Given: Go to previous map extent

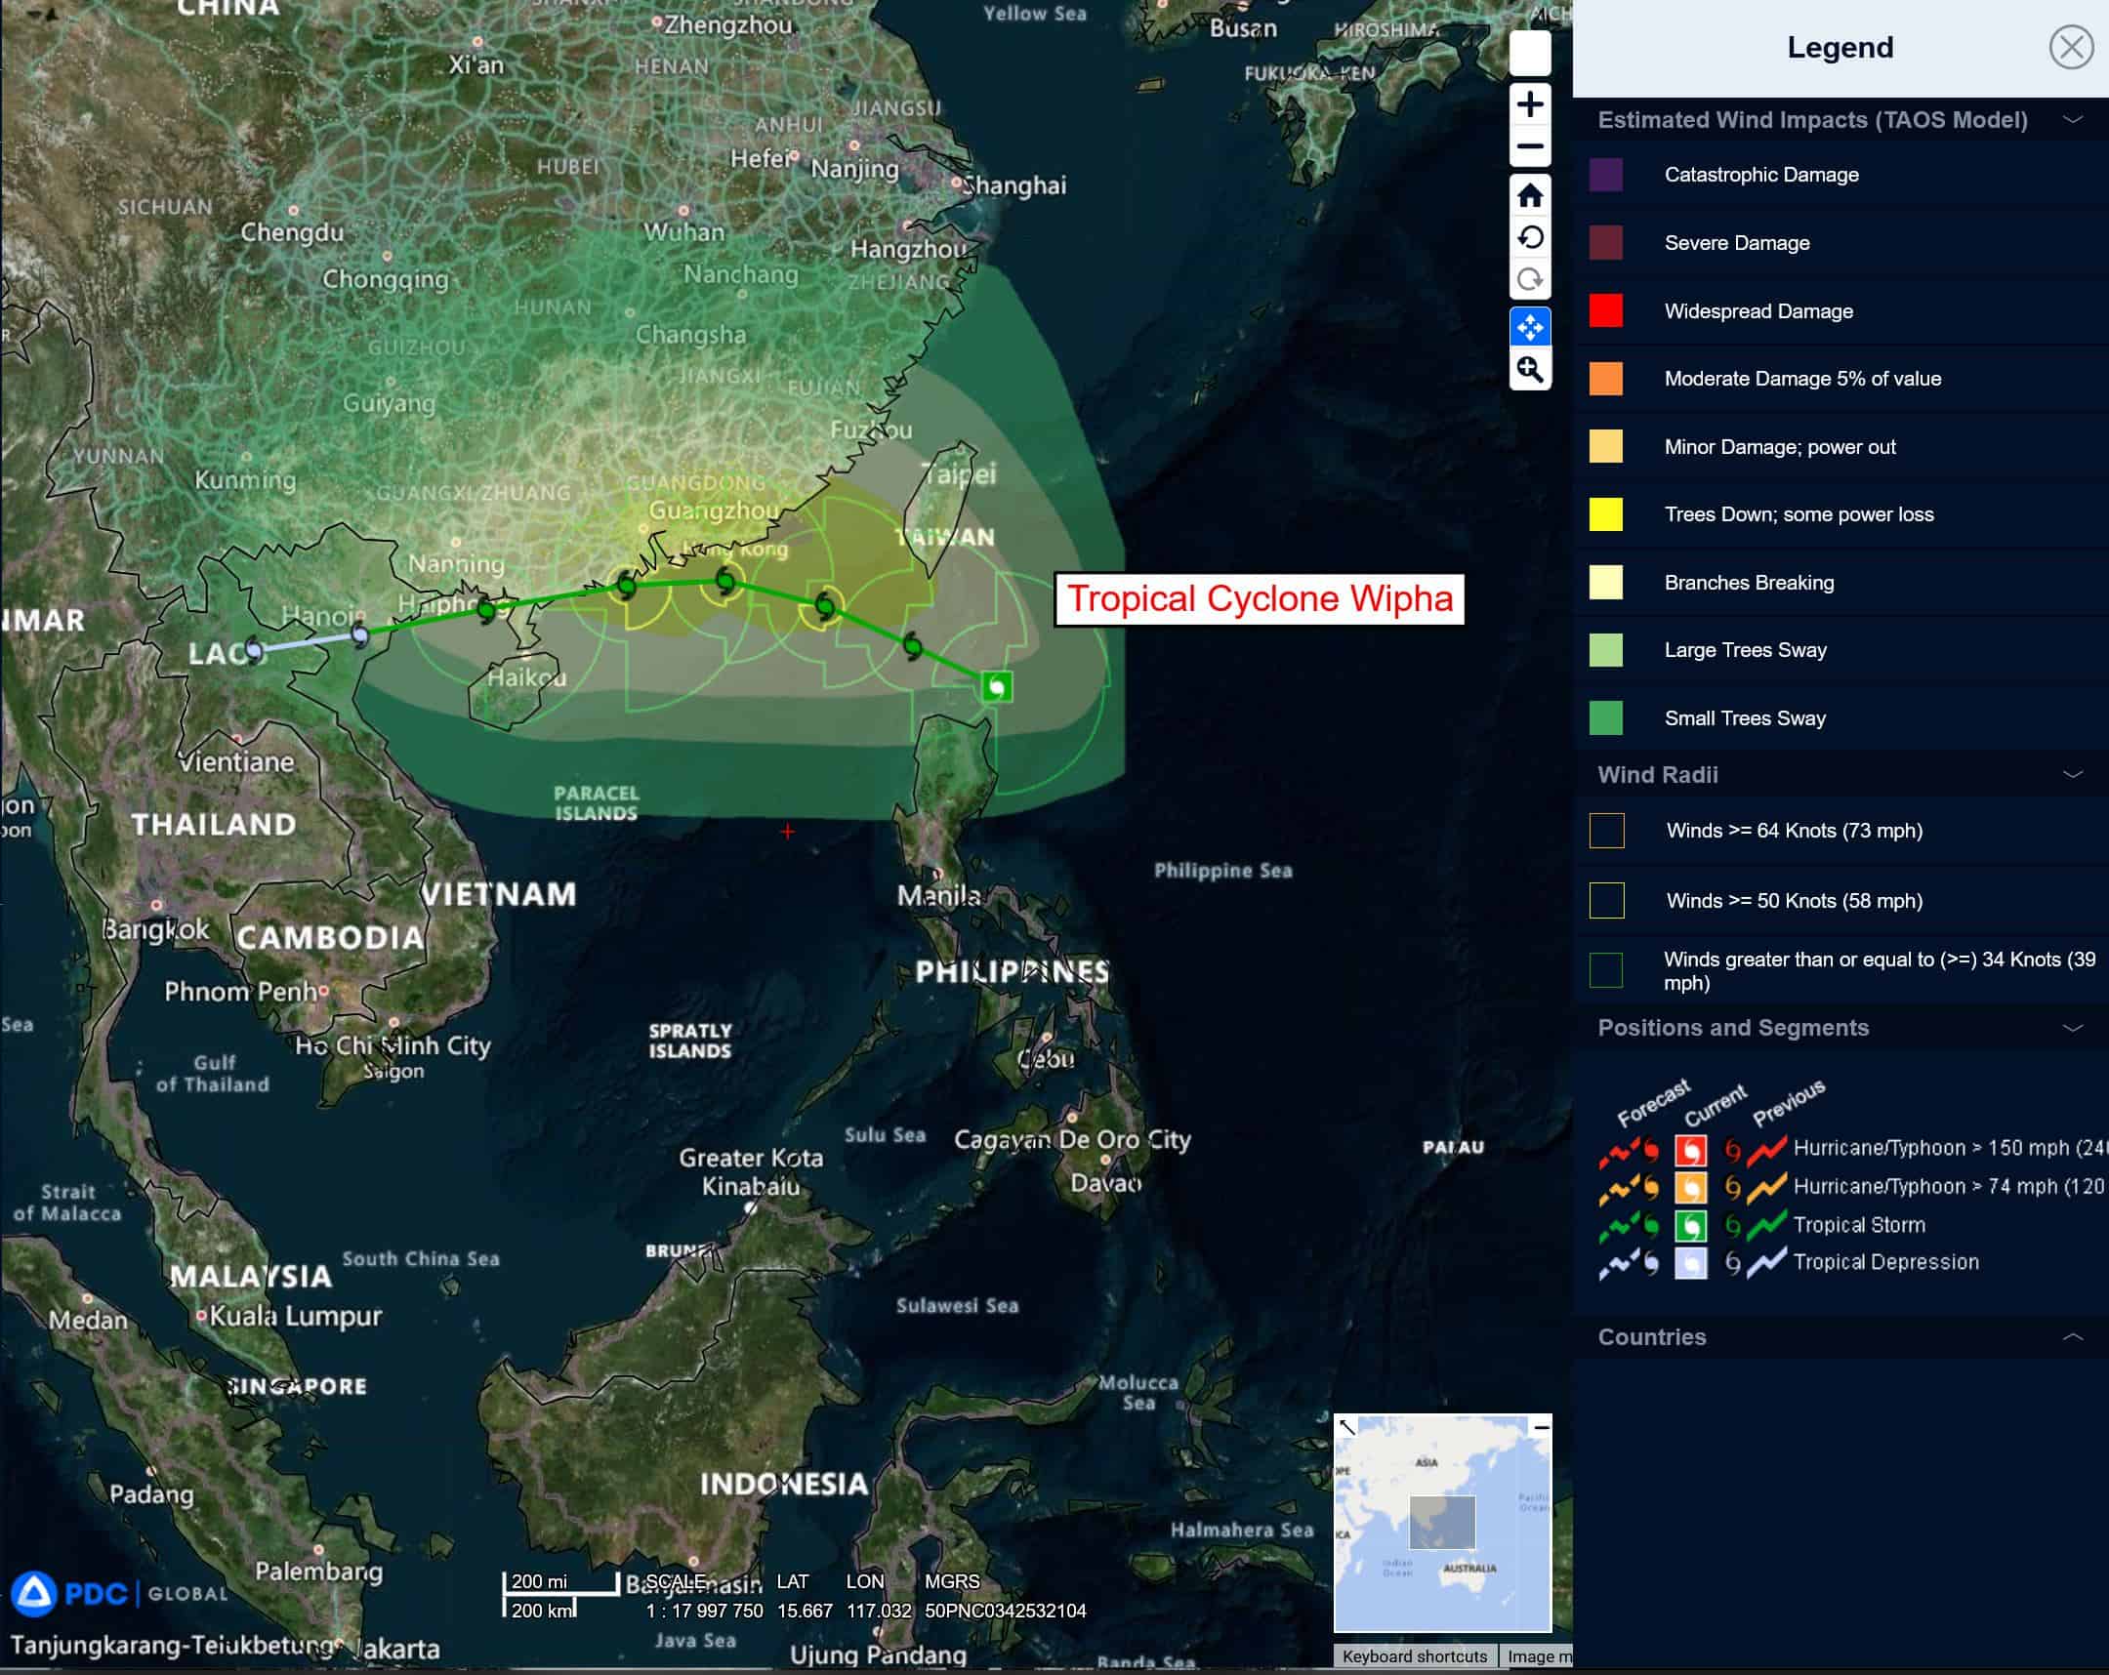Looking at the screenshot, I should point(1530,237).
